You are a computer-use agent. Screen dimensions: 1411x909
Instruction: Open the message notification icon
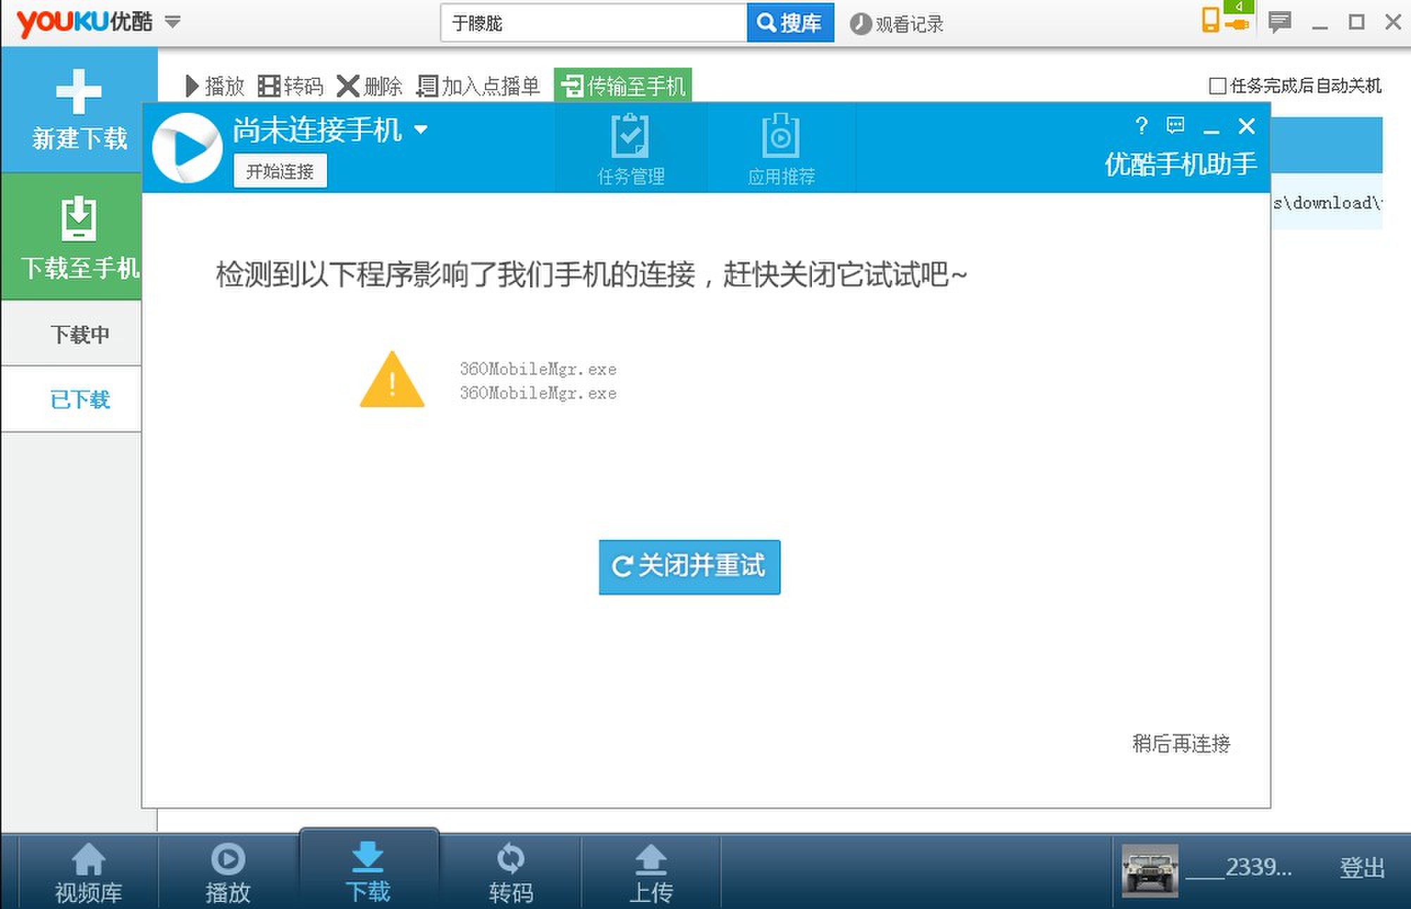(1279, 21)
